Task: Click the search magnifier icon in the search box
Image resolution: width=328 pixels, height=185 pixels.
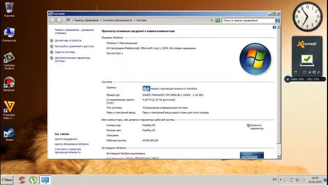Action: point(277,21)
